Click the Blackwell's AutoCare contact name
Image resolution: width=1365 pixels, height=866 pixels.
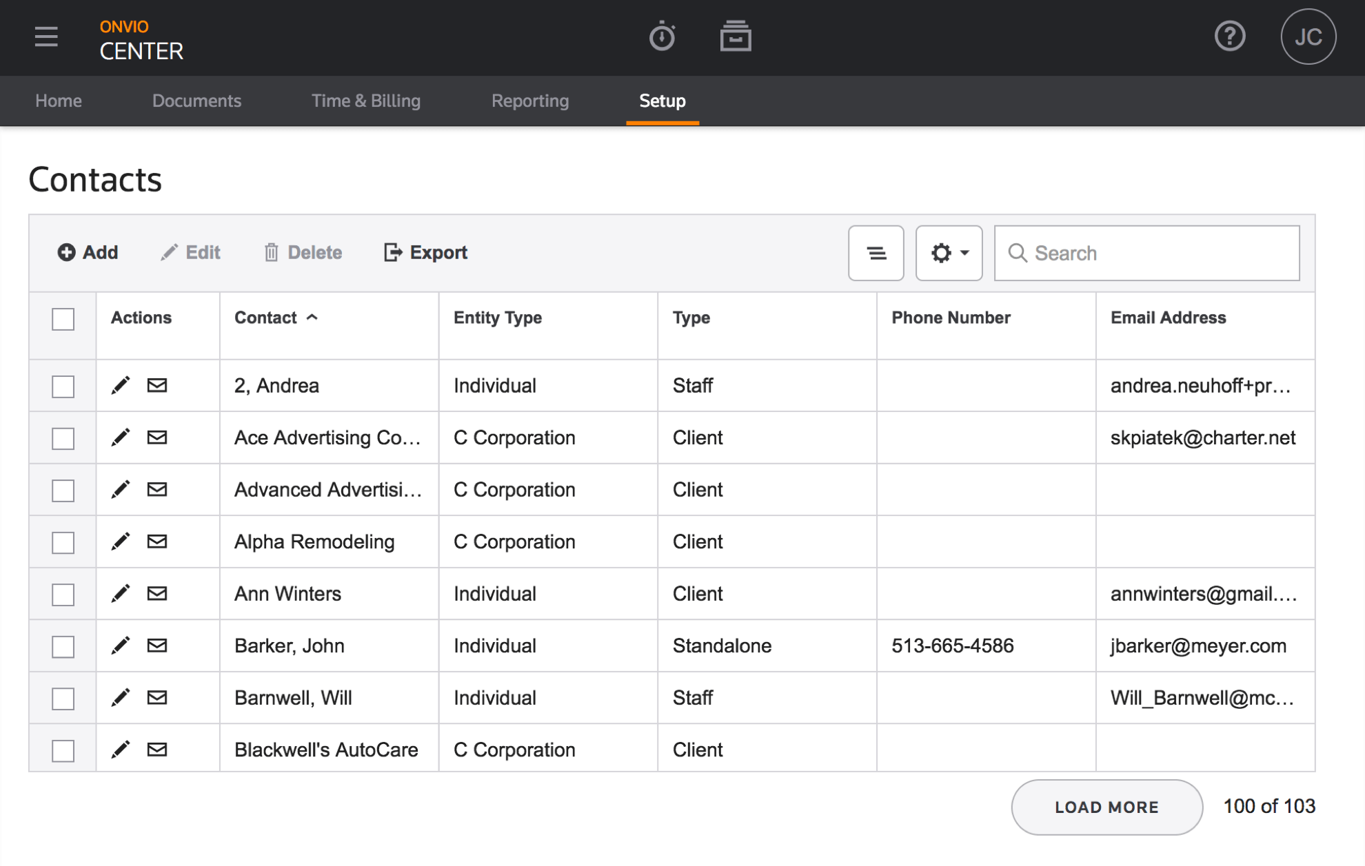[x=326, y=750]
